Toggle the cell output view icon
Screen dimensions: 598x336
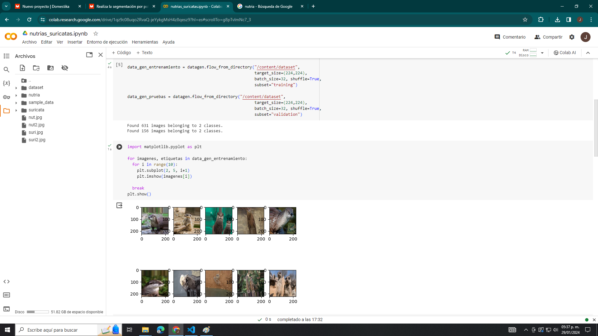(119, 205)
